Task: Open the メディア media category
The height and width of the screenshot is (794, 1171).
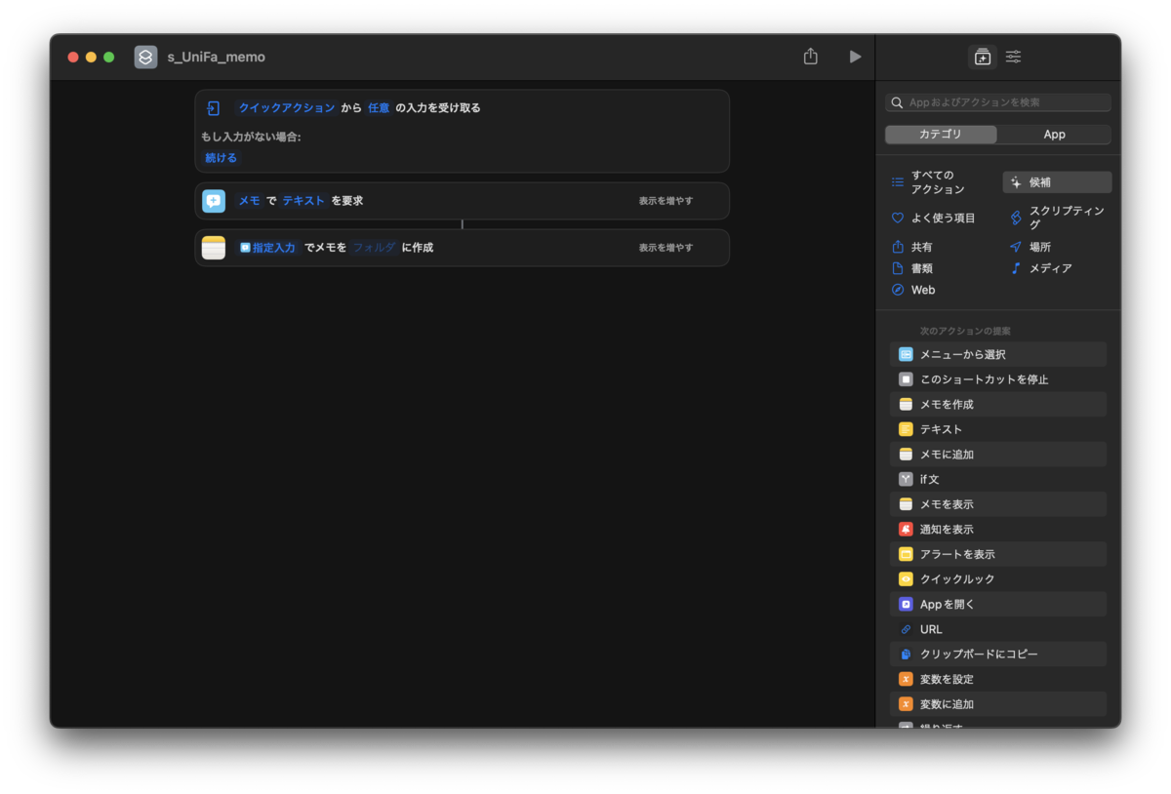Action: tap(1040, 268)
